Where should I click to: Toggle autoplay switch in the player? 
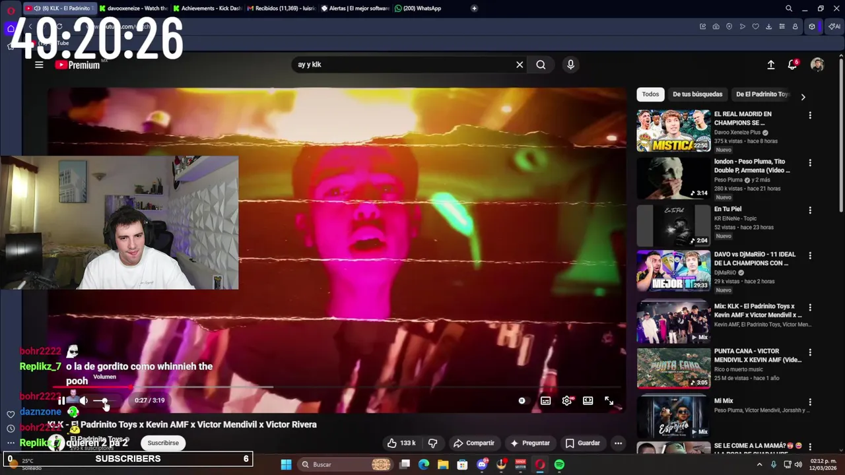522,400
